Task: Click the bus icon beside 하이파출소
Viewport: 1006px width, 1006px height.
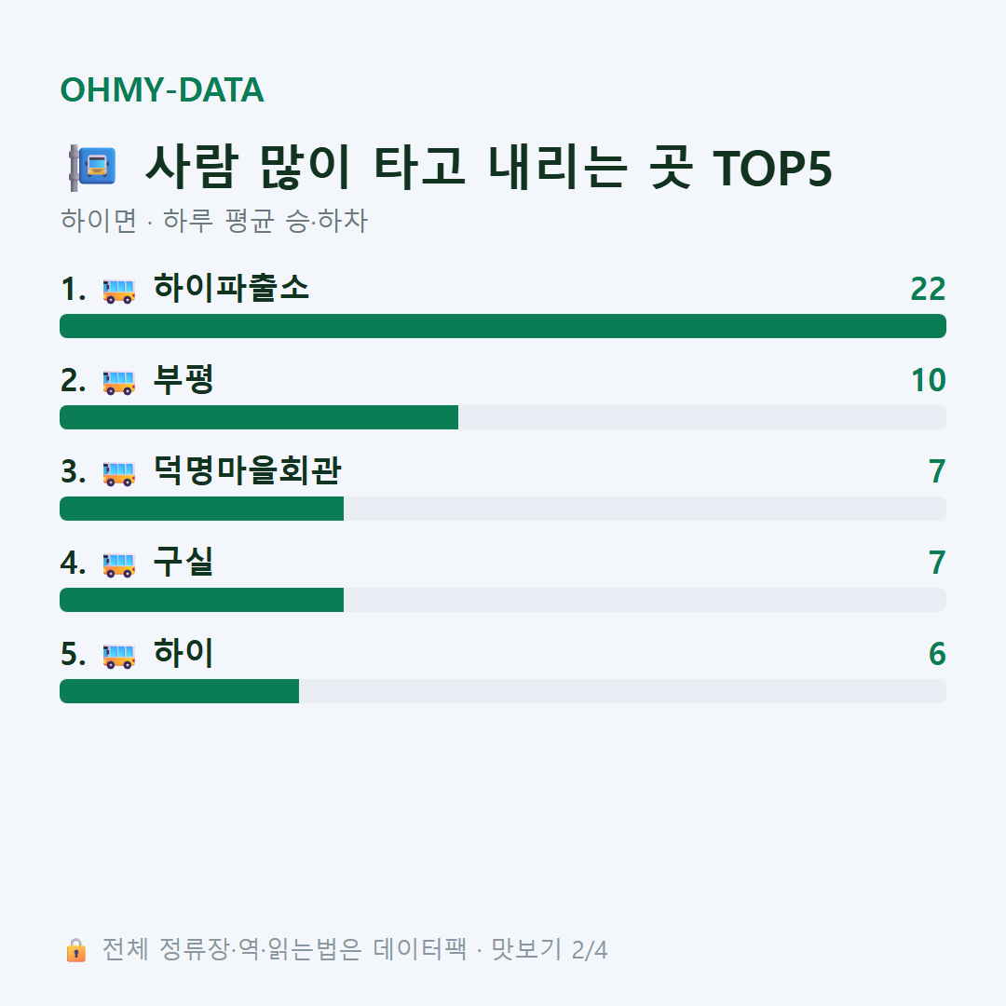Action: (x=118, y=291)
